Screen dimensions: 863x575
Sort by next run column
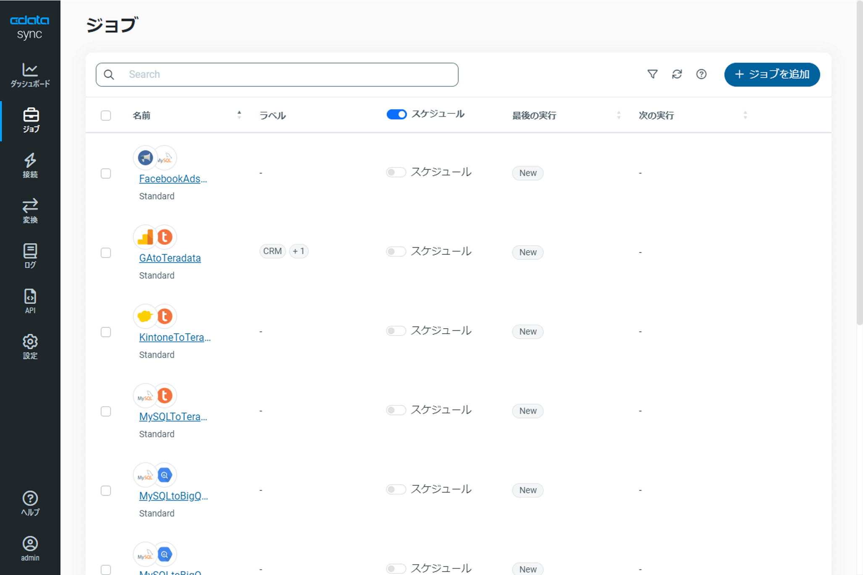point(745,115)
